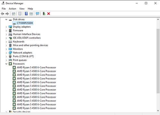This screenshot has width=160, height=115.
Task: Expand the Ports (COM & LPT) node
Action: (x=6, y=57)
